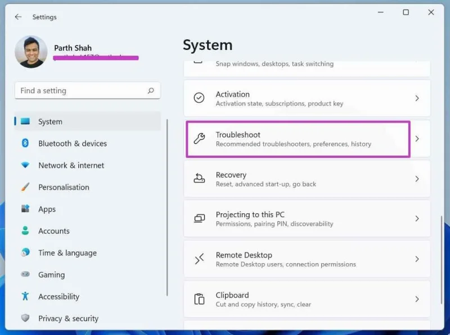
Task: Open the Parth Shah profile picture
Action: pyautogui.click(x=31, y=52)
